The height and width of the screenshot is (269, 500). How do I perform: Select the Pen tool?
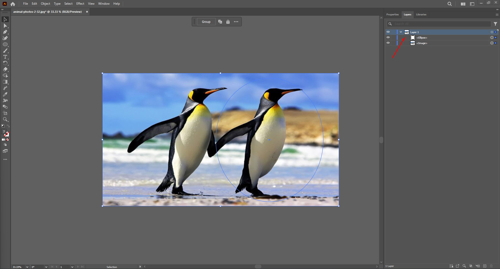pos(5,32)
